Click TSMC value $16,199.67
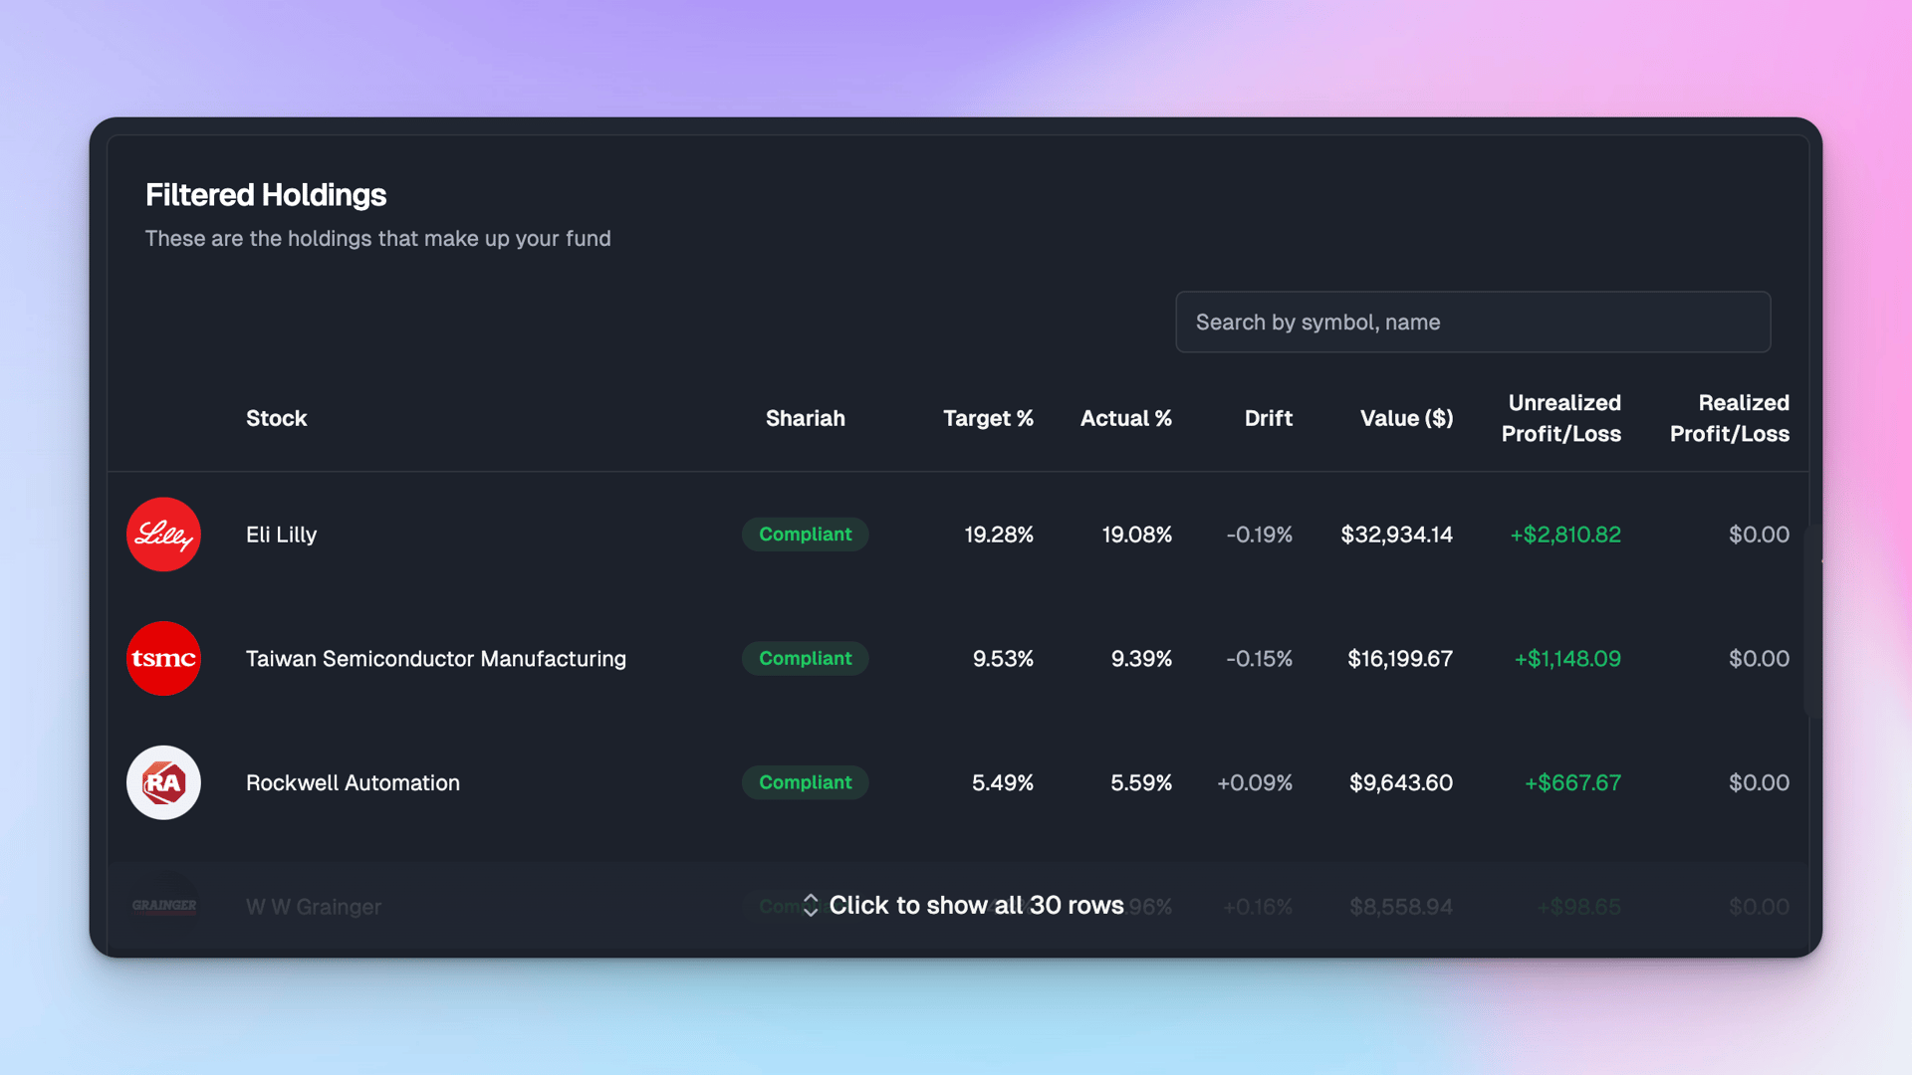The image size is (1912, 1075). [1400, 658]
